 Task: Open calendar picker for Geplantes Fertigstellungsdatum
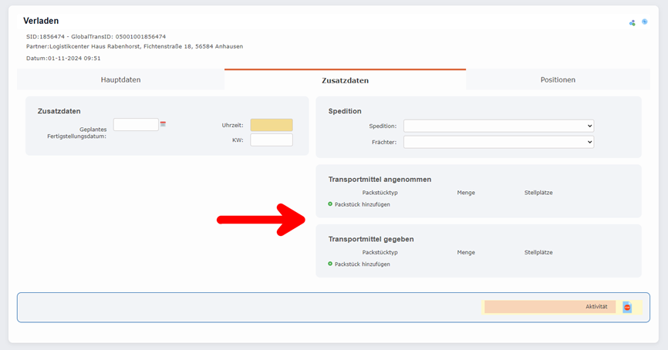tap(164, 124)
